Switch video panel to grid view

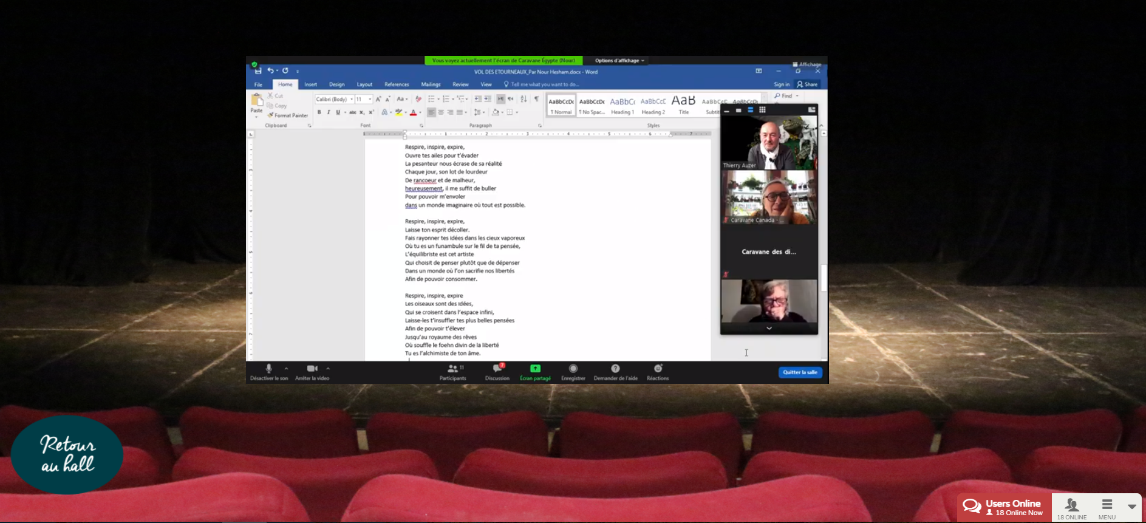[x=762, y=110]
